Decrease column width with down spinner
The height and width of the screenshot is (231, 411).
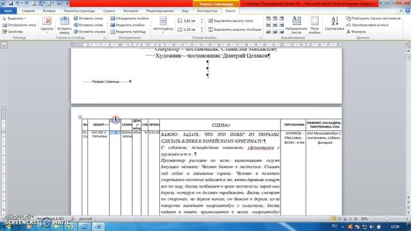[x=202, y=31]
